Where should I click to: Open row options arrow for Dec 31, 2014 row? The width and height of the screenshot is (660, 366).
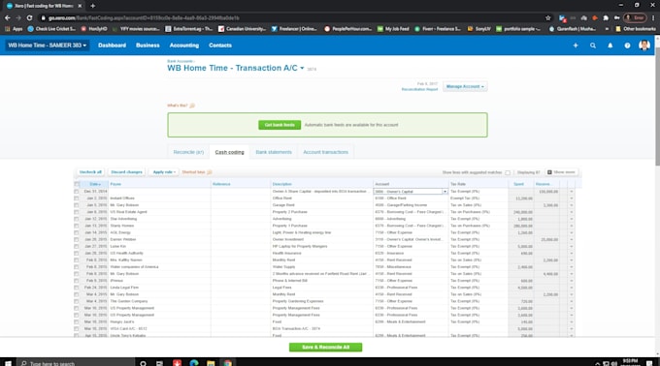coord(571,192)
